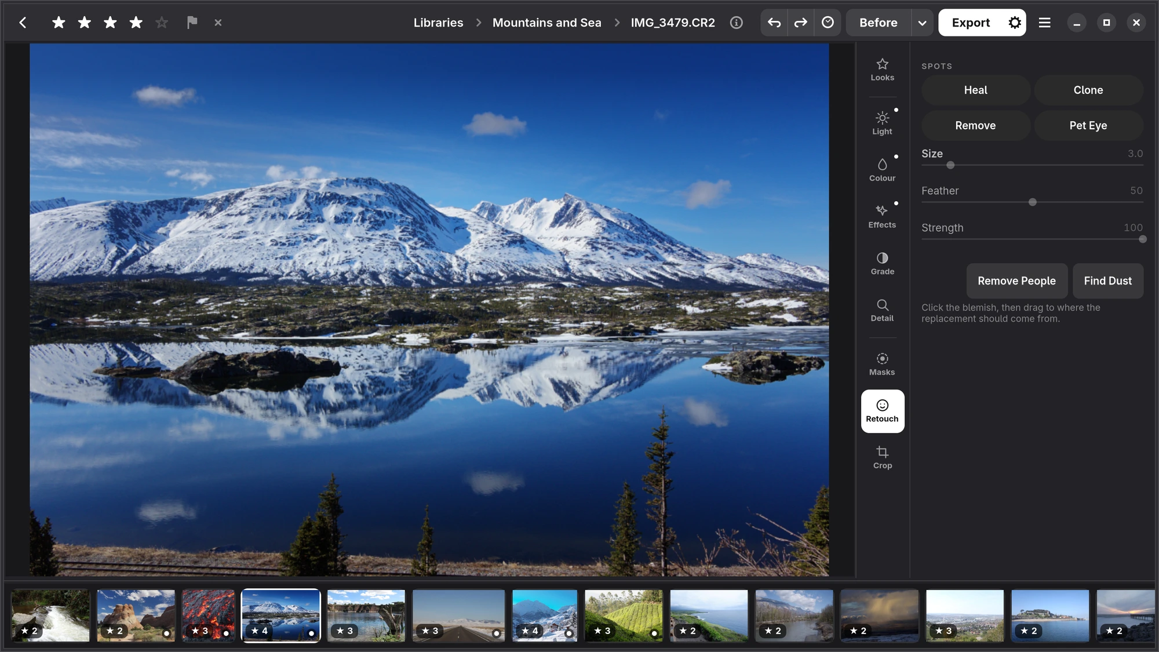The image size is (1159, 652).
Task: Adjust the Size slider handle
Action: click(950, 165)
